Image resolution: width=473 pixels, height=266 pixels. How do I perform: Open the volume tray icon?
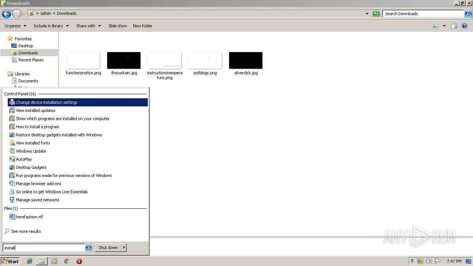(429, 261)
